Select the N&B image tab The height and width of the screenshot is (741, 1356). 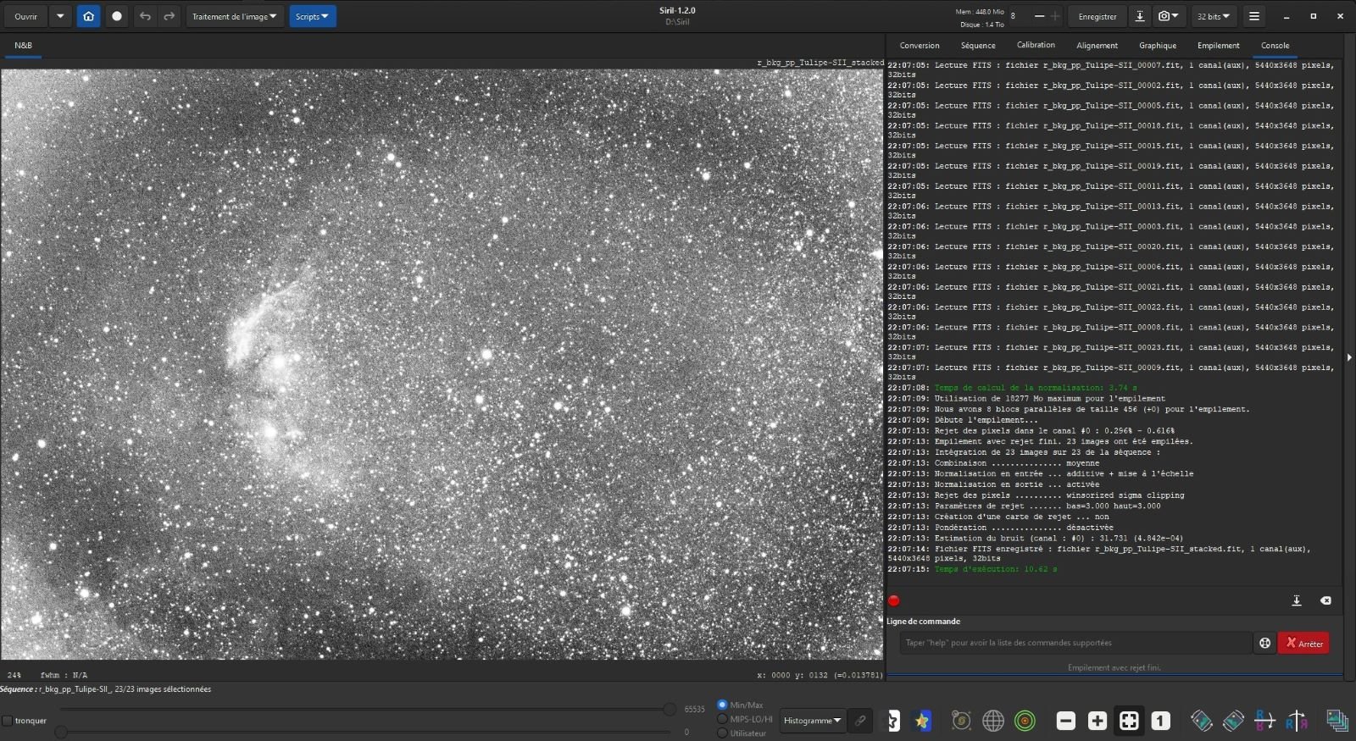click(x=23, y=46)
